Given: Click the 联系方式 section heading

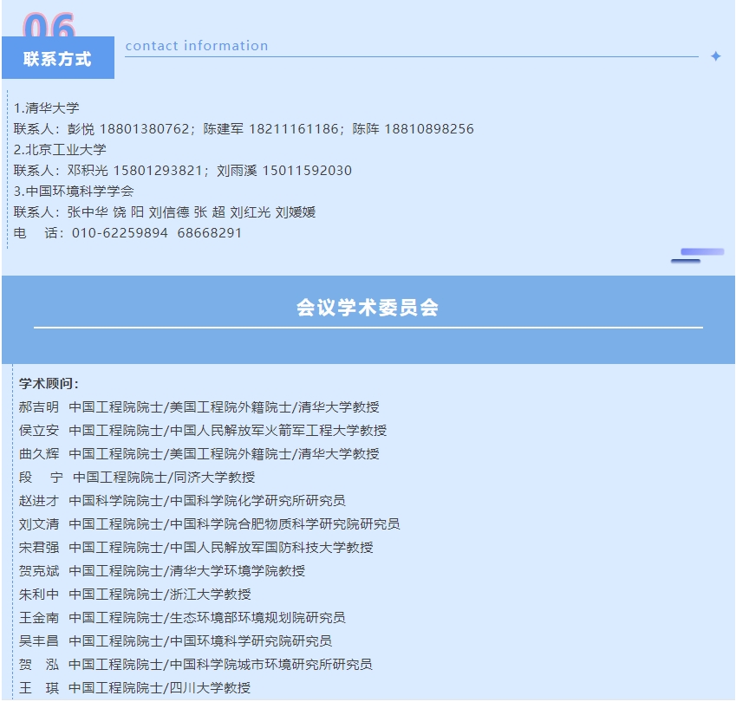Looking at the screenshot, I should [x=57, y=59].
